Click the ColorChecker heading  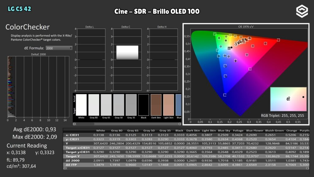click(x=27, y=27)
